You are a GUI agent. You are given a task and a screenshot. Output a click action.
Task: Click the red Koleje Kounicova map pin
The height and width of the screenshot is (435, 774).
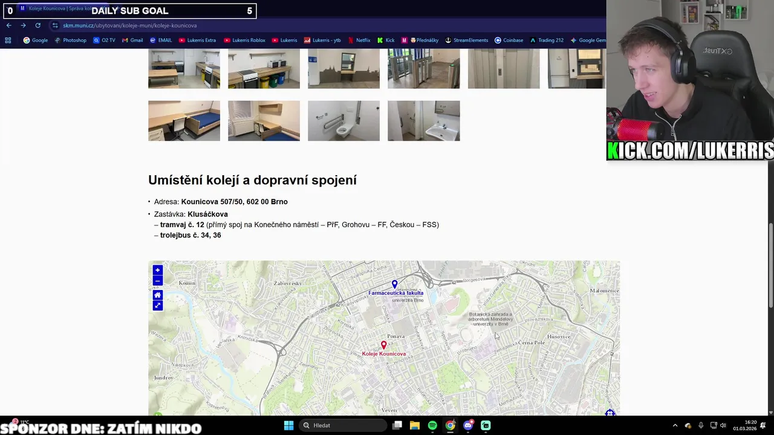pyautogui.click(x=383, y=345)
